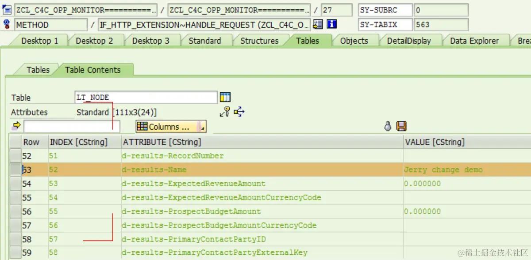Screen dimensions: 531x260
Task: Click the 0.000000 value for ExpectedRevenueAmount
Action: (x=467, y=184)
